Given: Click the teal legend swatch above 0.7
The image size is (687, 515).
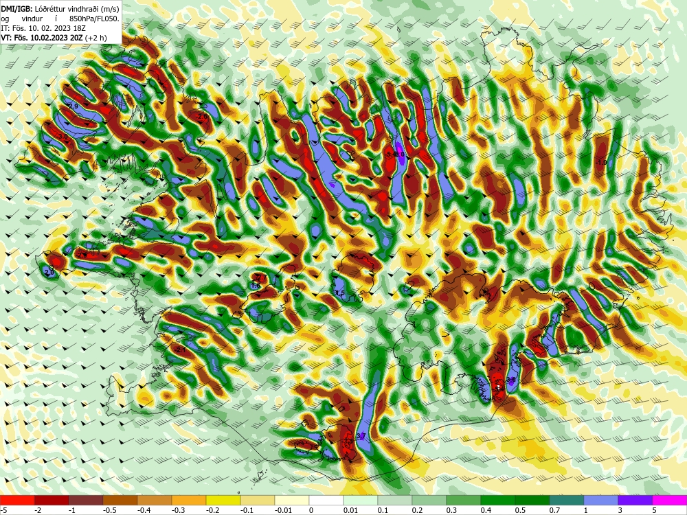Looking at the screenshot, I should click(567, 500).
